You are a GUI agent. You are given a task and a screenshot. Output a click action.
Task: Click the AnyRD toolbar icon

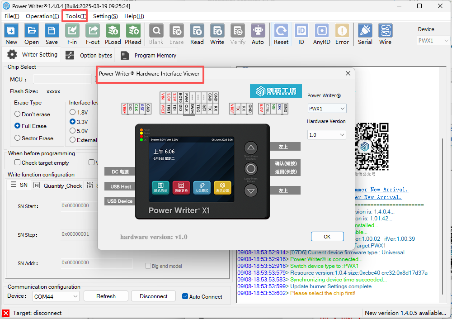point(322,31)
